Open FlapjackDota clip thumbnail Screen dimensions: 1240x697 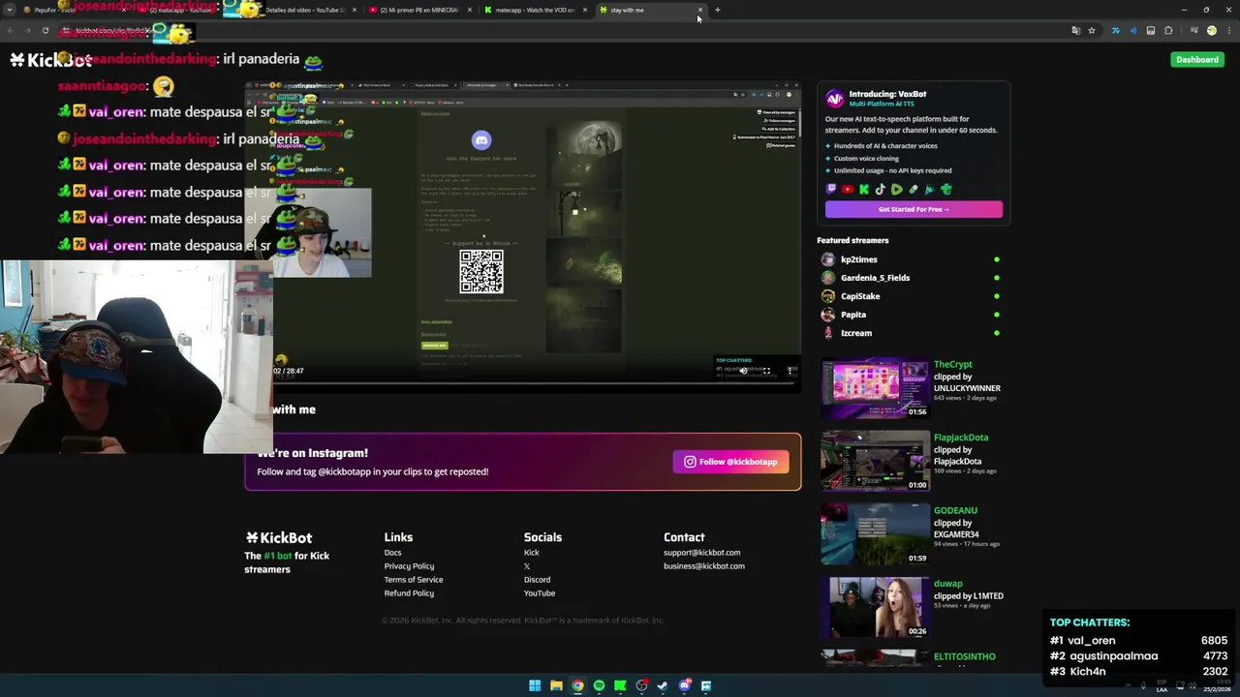[x=875, y=462]
